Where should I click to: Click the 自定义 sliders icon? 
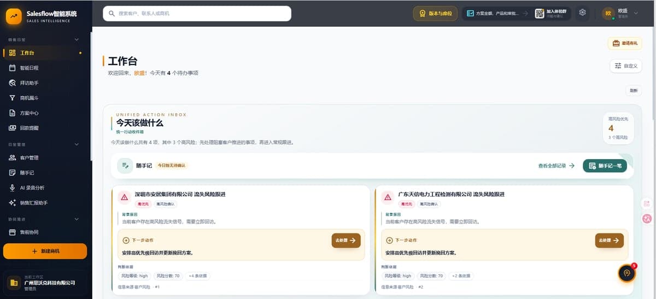[x=618, y=66]
